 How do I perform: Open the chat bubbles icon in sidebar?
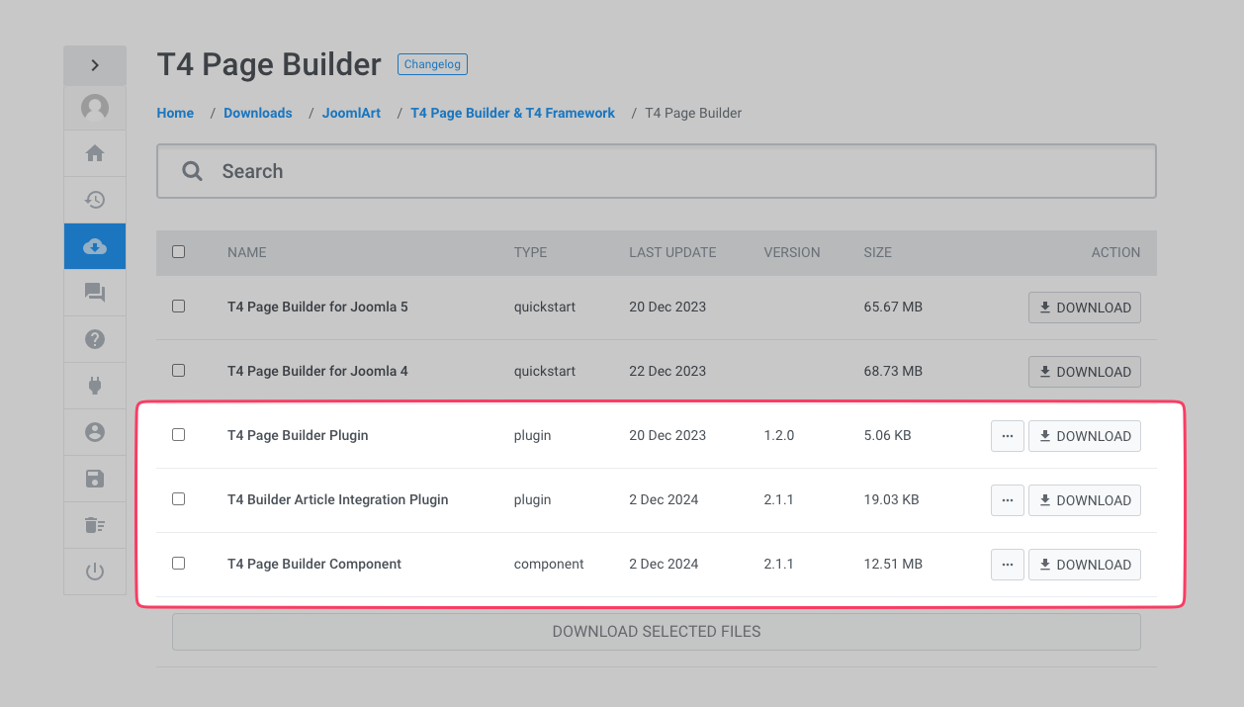(x=95, y=293)
